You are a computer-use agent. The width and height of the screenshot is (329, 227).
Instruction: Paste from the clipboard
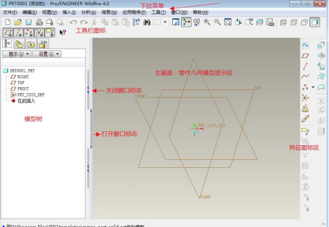115,22
